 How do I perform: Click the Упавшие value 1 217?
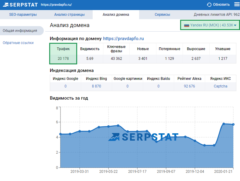[223, 59]
